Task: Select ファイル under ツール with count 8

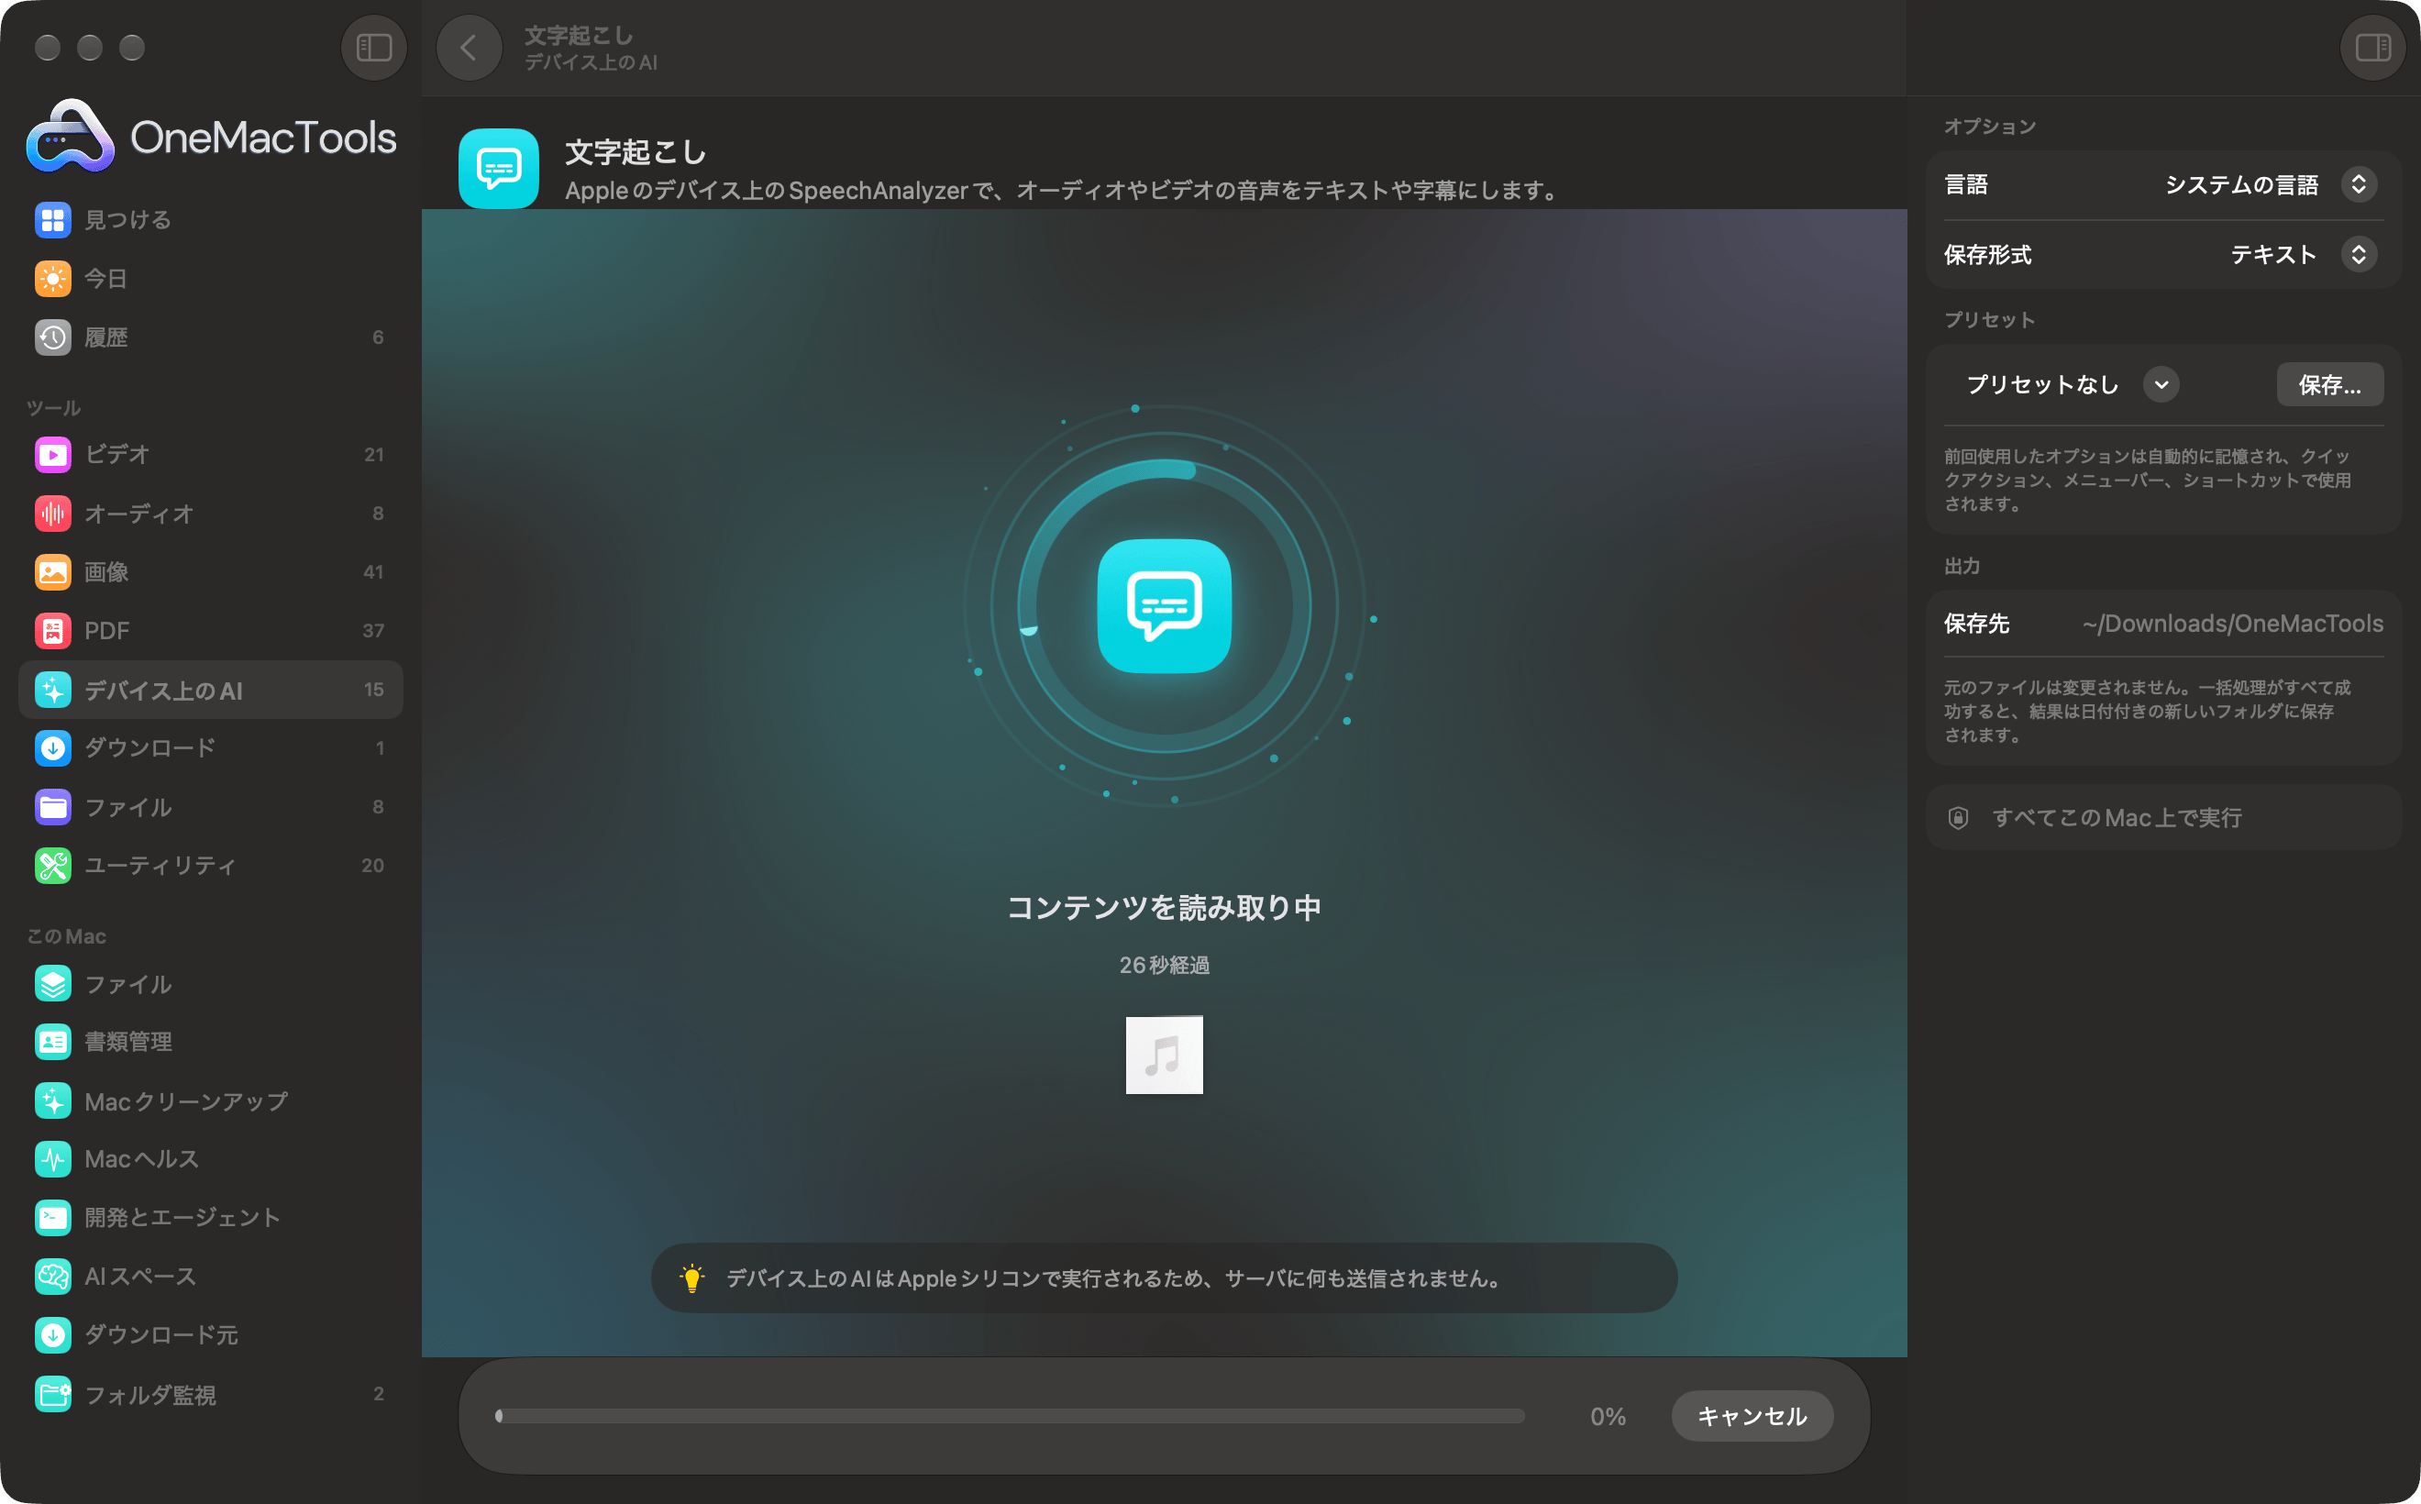Action: pos(210,807)
